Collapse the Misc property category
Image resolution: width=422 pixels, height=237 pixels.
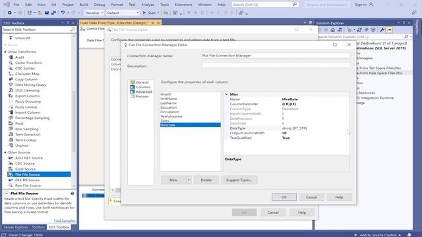tap(226, 94)
